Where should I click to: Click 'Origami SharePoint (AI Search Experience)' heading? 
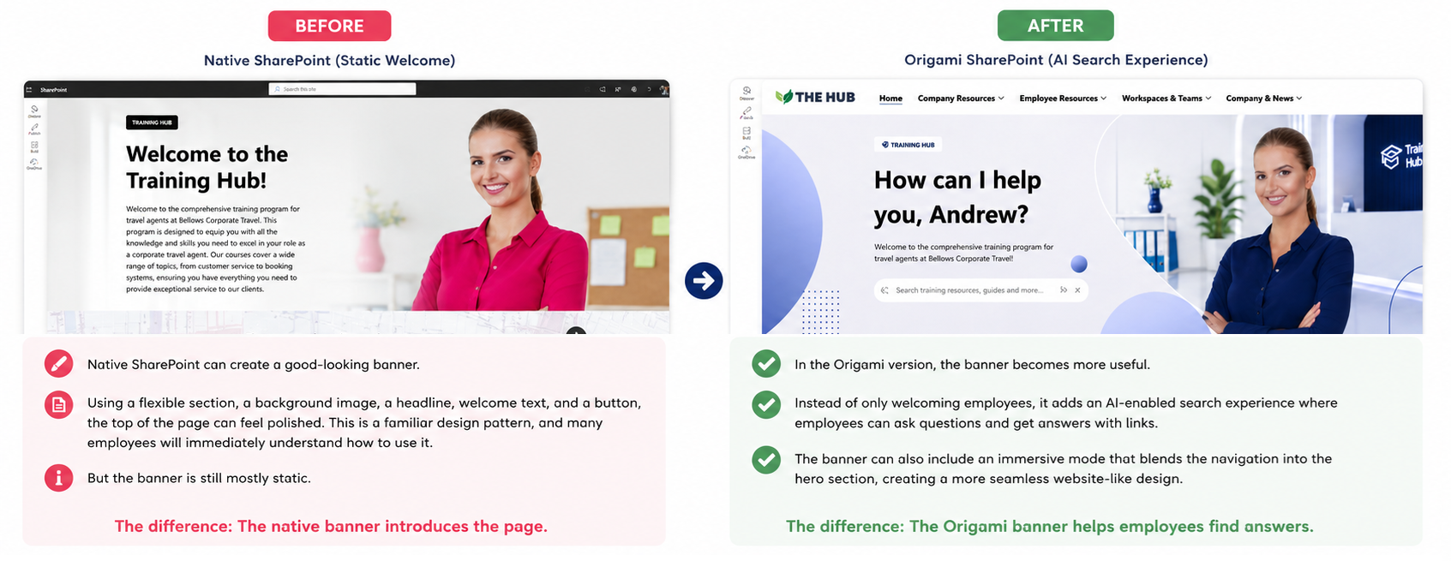click(1056, 60)
